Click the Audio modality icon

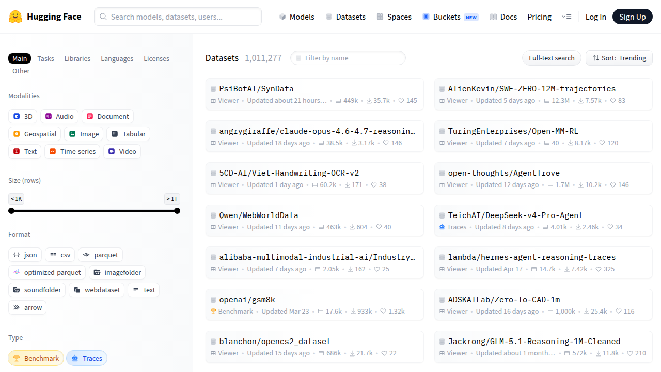click(49, 116)
